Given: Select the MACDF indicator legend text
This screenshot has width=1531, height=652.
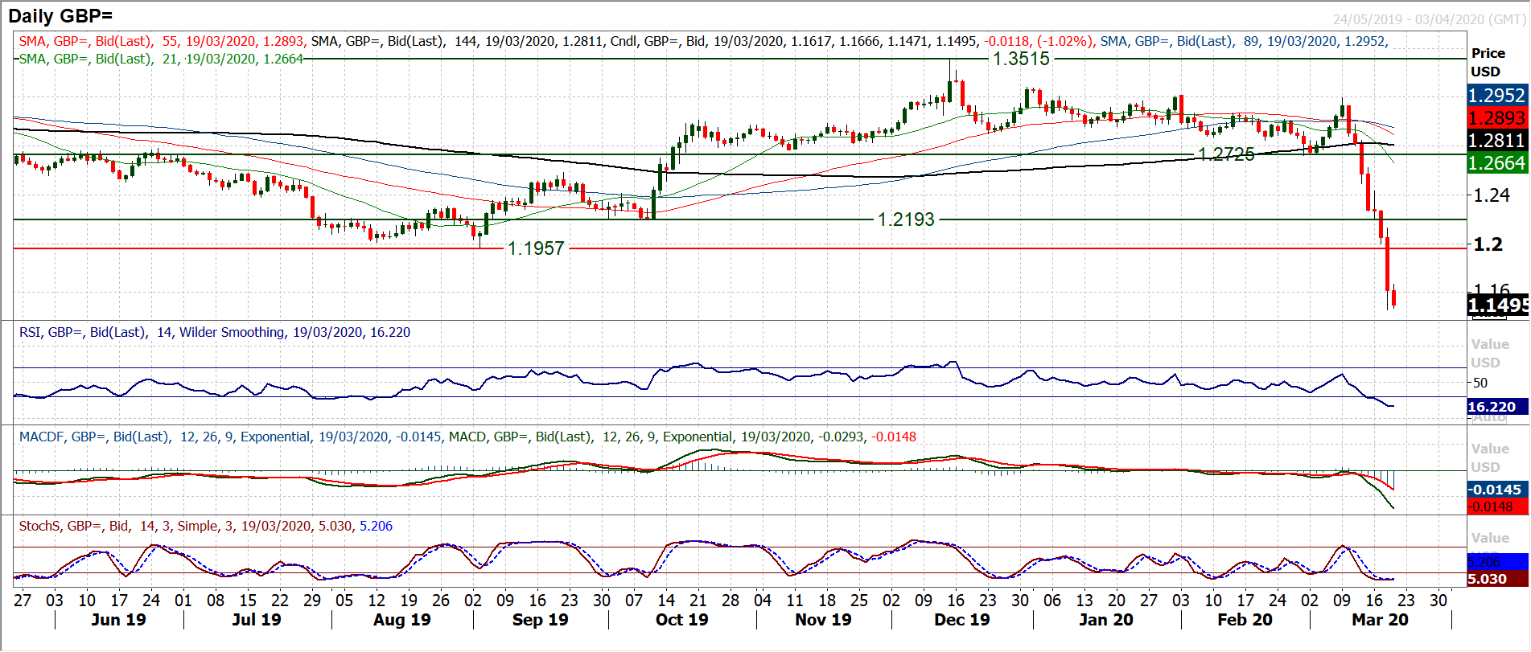Looking at the screenshot, I should pos(230,437).
